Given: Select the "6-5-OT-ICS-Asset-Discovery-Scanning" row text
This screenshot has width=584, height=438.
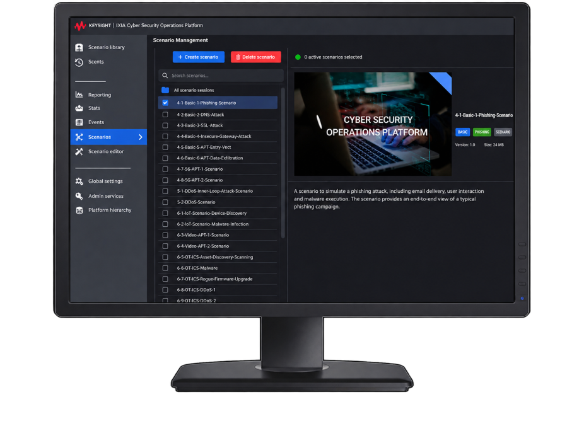Looking at the screenshot, I should [215, 257].
